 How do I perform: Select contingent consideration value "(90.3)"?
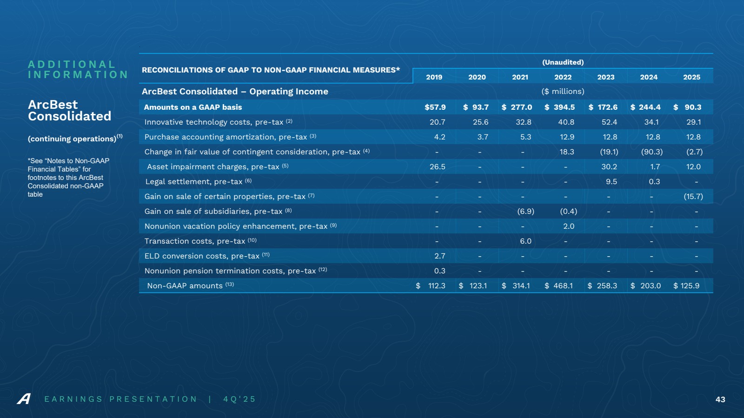(652, 152)
